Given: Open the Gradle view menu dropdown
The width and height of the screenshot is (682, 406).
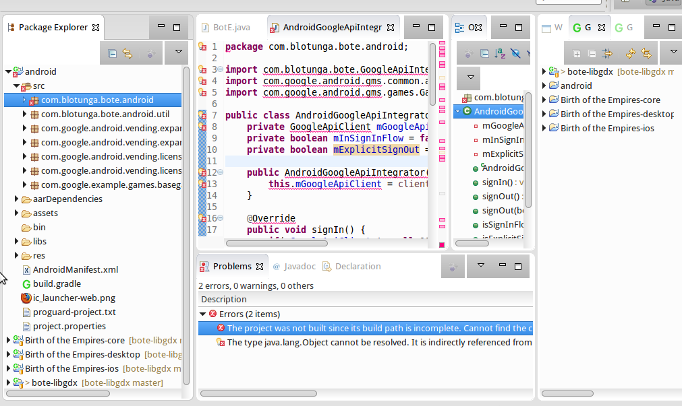Looking at the screenshot, I should tap(673, 52).
